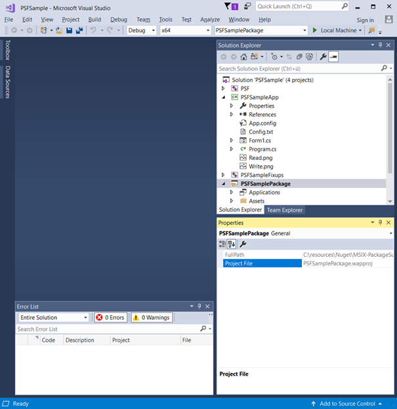397x409 pixels.
Task: Expand the References node
Action: click(232, 115)
